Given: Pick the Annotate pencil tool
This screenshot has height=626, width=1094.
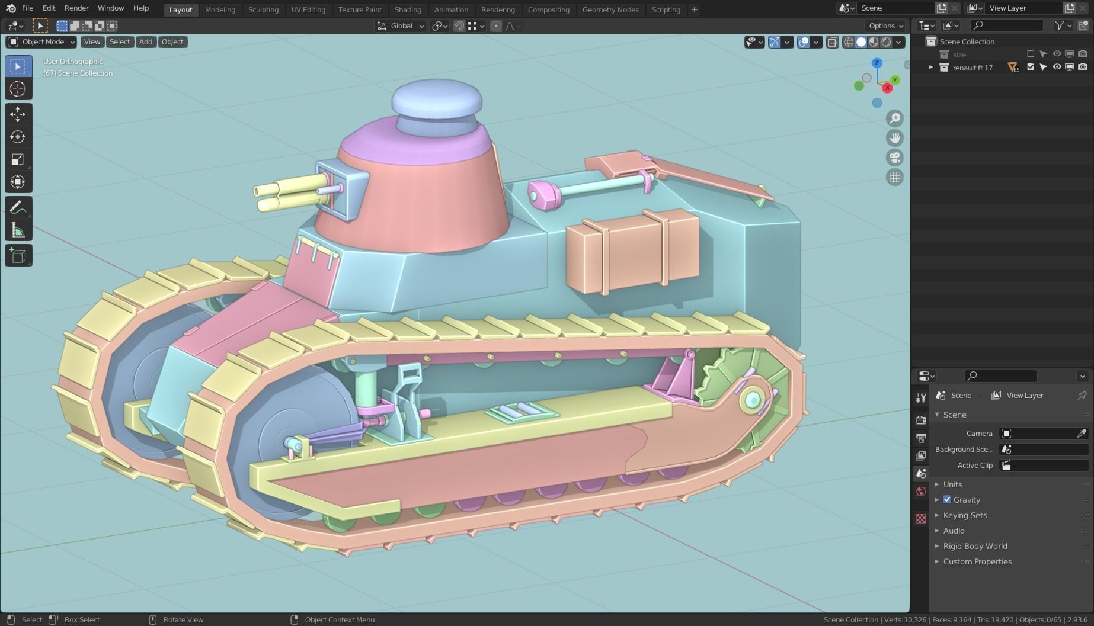Looking at the screenshot, I should [x=18, y=208].
